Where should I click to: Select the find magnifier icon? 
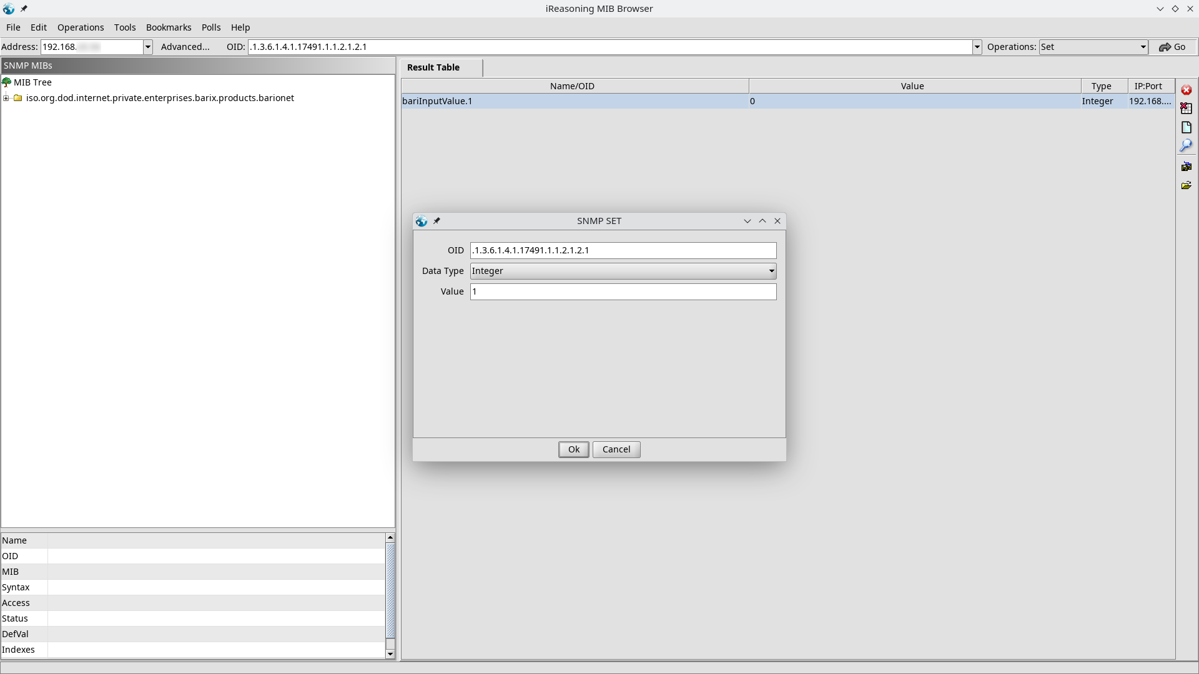[x=1187, y=145]
